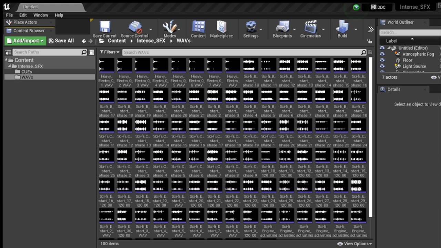441x248 pixels.
Task: Hide the Atmospheric Fog actor
Action: click(x=382, y=54)
